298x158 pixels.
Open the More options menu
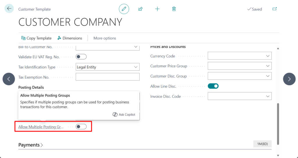(x=104, y=38)
